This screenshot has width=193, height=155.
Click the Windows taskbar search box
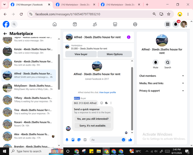(x=36, y=151)
